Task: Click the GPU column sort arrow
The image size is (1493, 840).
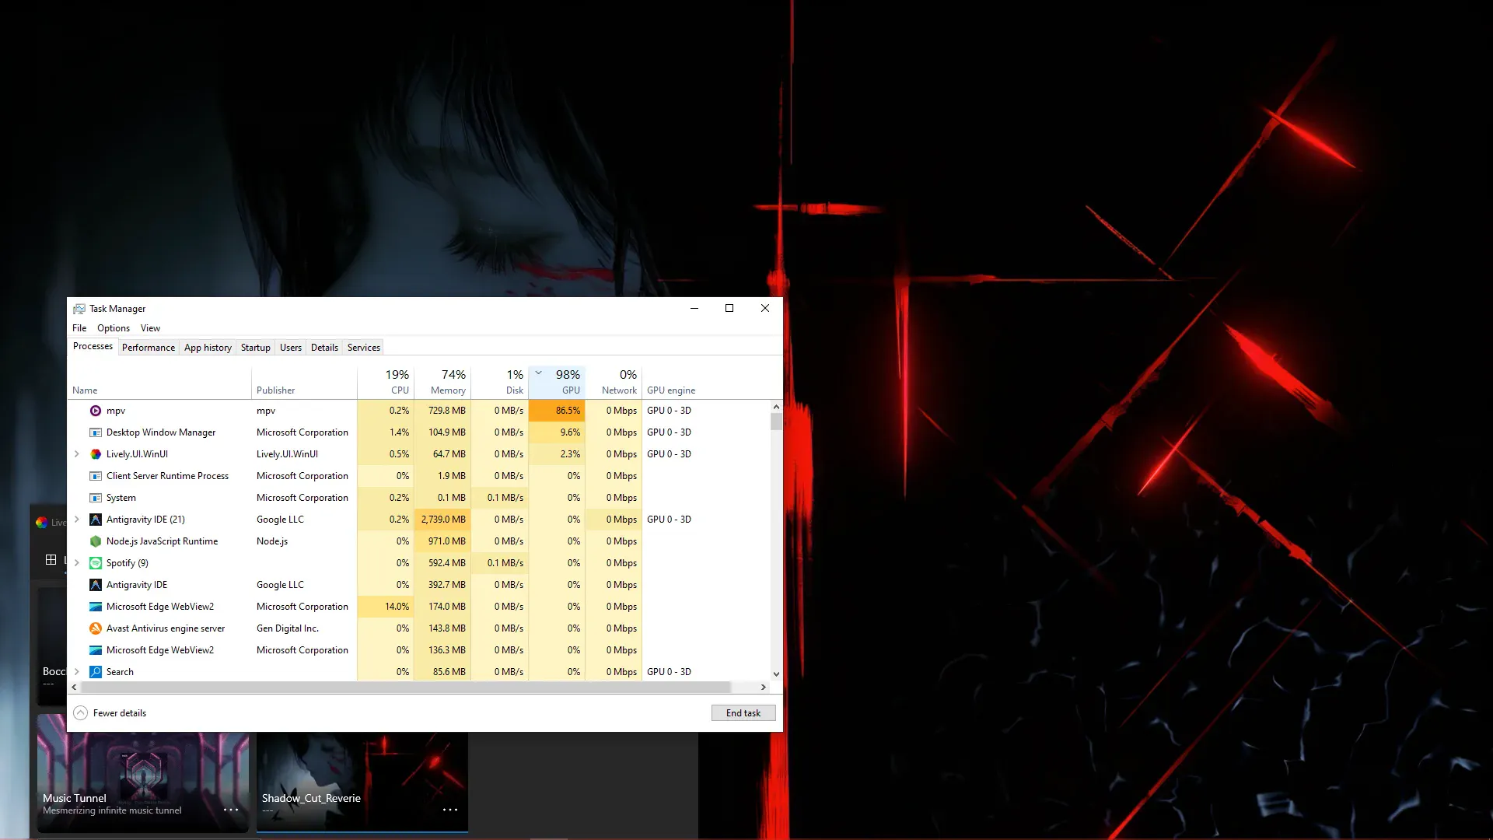Action: (x=538, y=373)
